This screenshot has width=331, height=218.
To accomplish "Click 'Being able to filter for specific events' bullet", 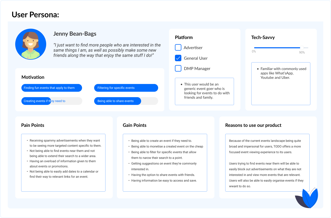I will click(164, 155).
